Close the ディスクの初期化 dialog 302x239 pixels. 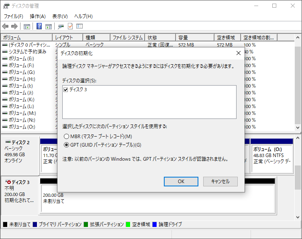[x=239, y=53]
